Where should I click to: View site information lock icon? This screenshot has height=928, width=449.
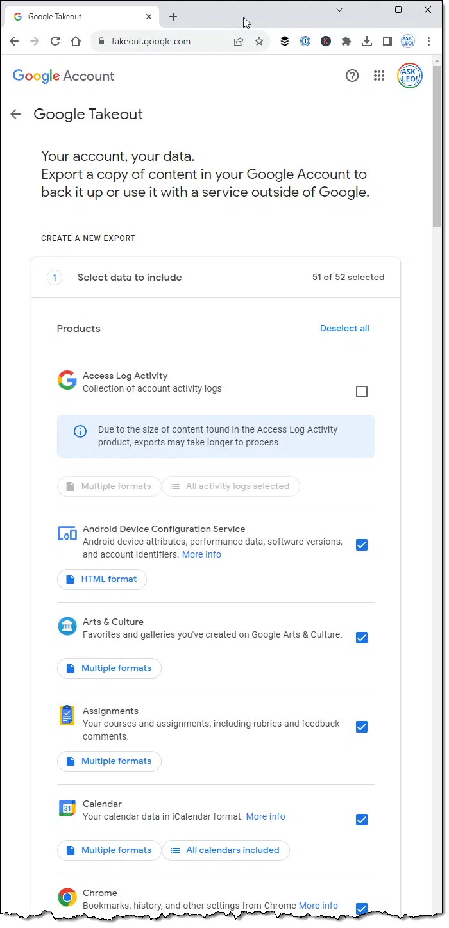point(101,41)
